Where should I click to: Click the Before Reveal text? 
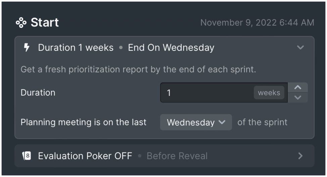(x=177, y=156)
